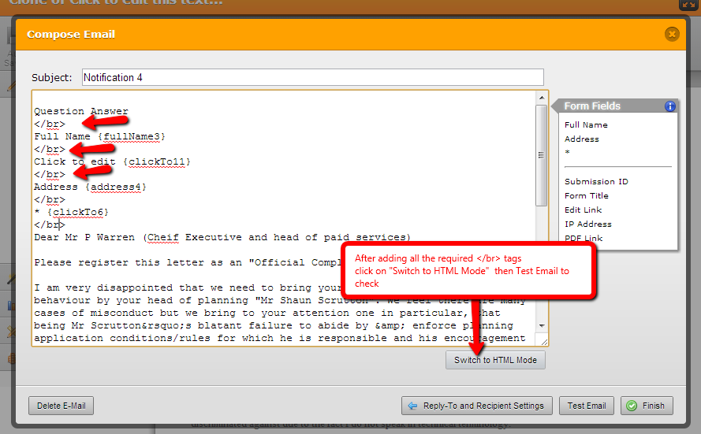Viewport: 701px width, 434px height.
Task: Click the expand icon above the dialog
Action: [687, 5]
